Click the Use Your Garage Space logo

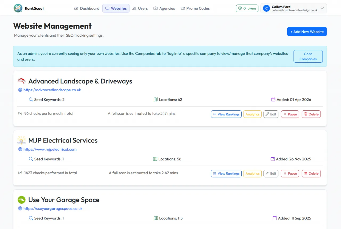coord(22,200)
